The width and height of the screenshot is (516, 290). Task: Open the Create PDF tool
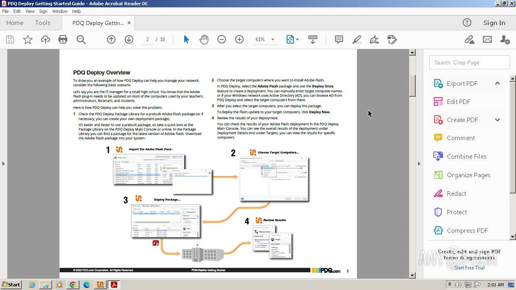pos(462,120)
